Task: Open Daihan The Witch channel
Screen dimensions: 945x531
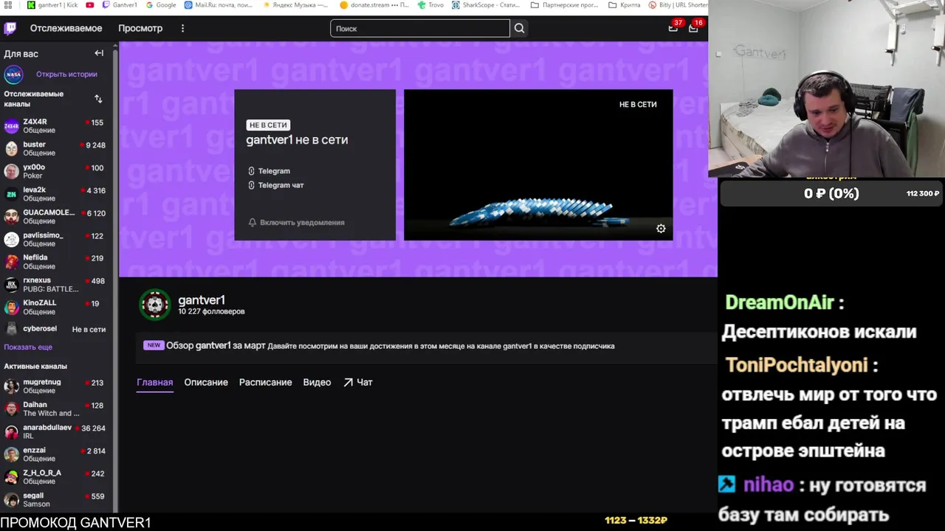Action: (x=55, y=409)
